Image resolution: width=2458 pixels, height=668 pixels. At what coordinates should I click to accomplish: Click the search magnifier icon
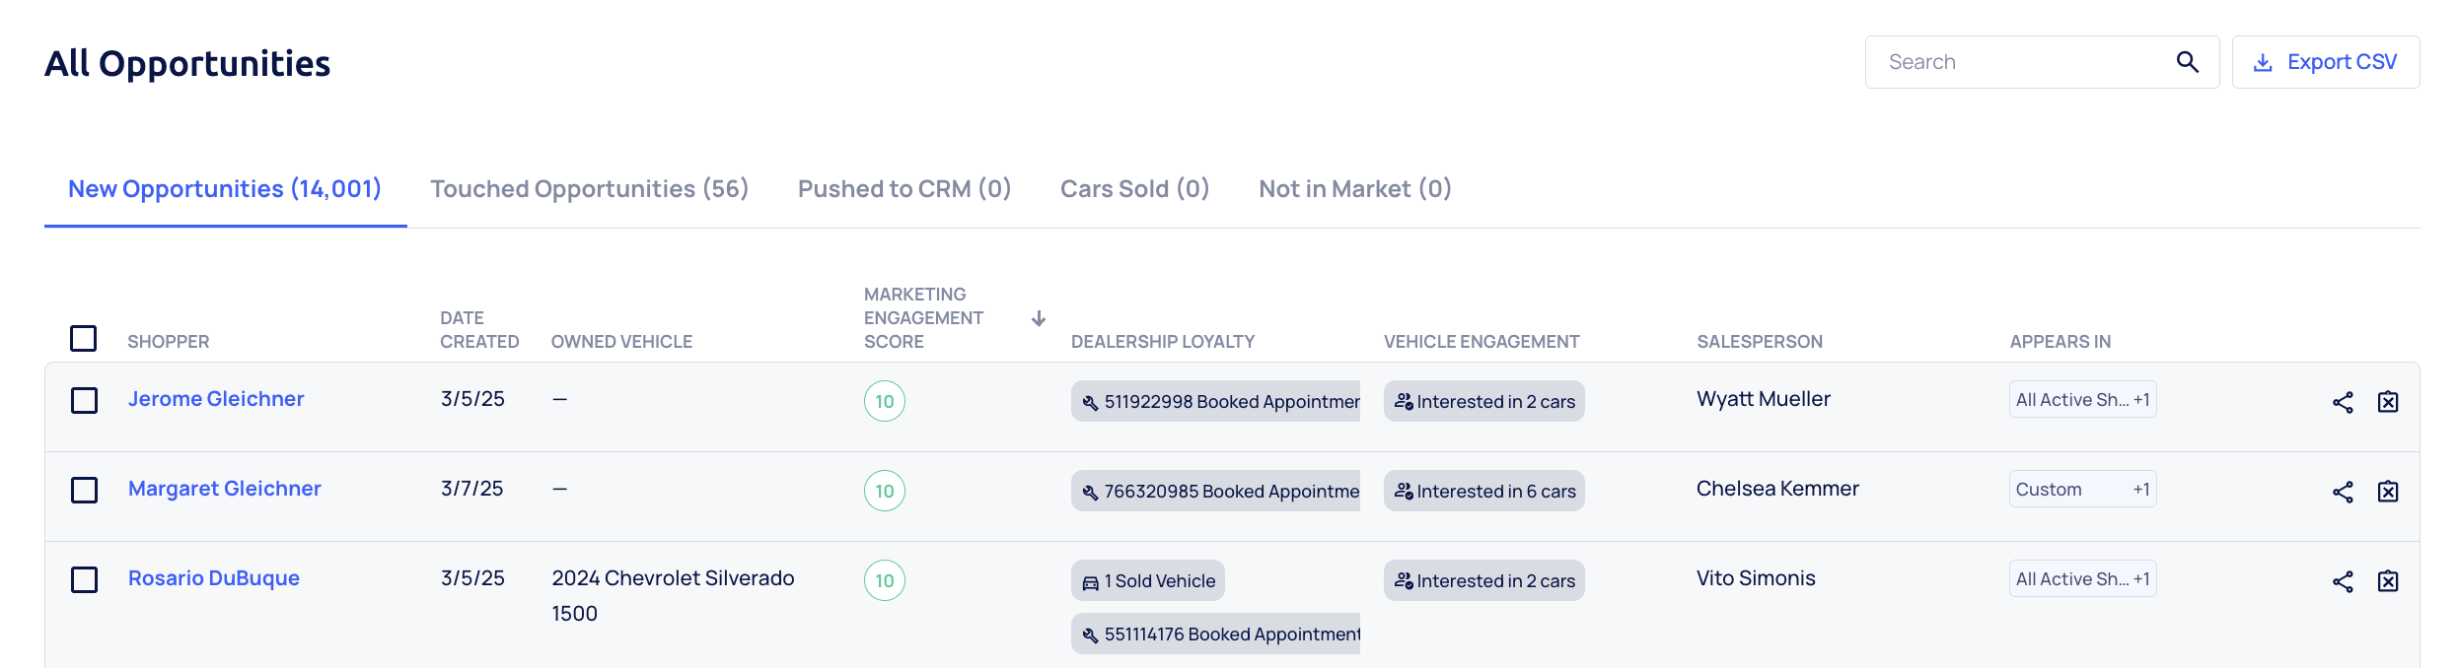pyautogui.click(x=2187, y=62)
